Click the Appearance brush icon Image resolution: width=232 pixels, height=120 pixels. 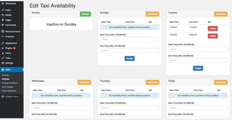pos(3,43)
